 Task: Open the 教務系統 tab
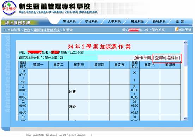69,21
